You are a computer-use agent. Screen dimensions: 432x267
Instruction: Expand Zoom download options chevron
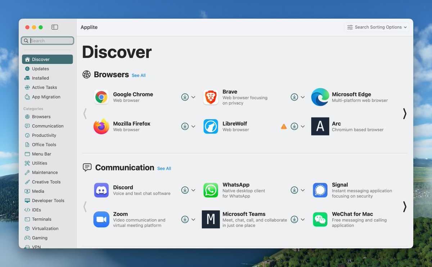point(193,220)
